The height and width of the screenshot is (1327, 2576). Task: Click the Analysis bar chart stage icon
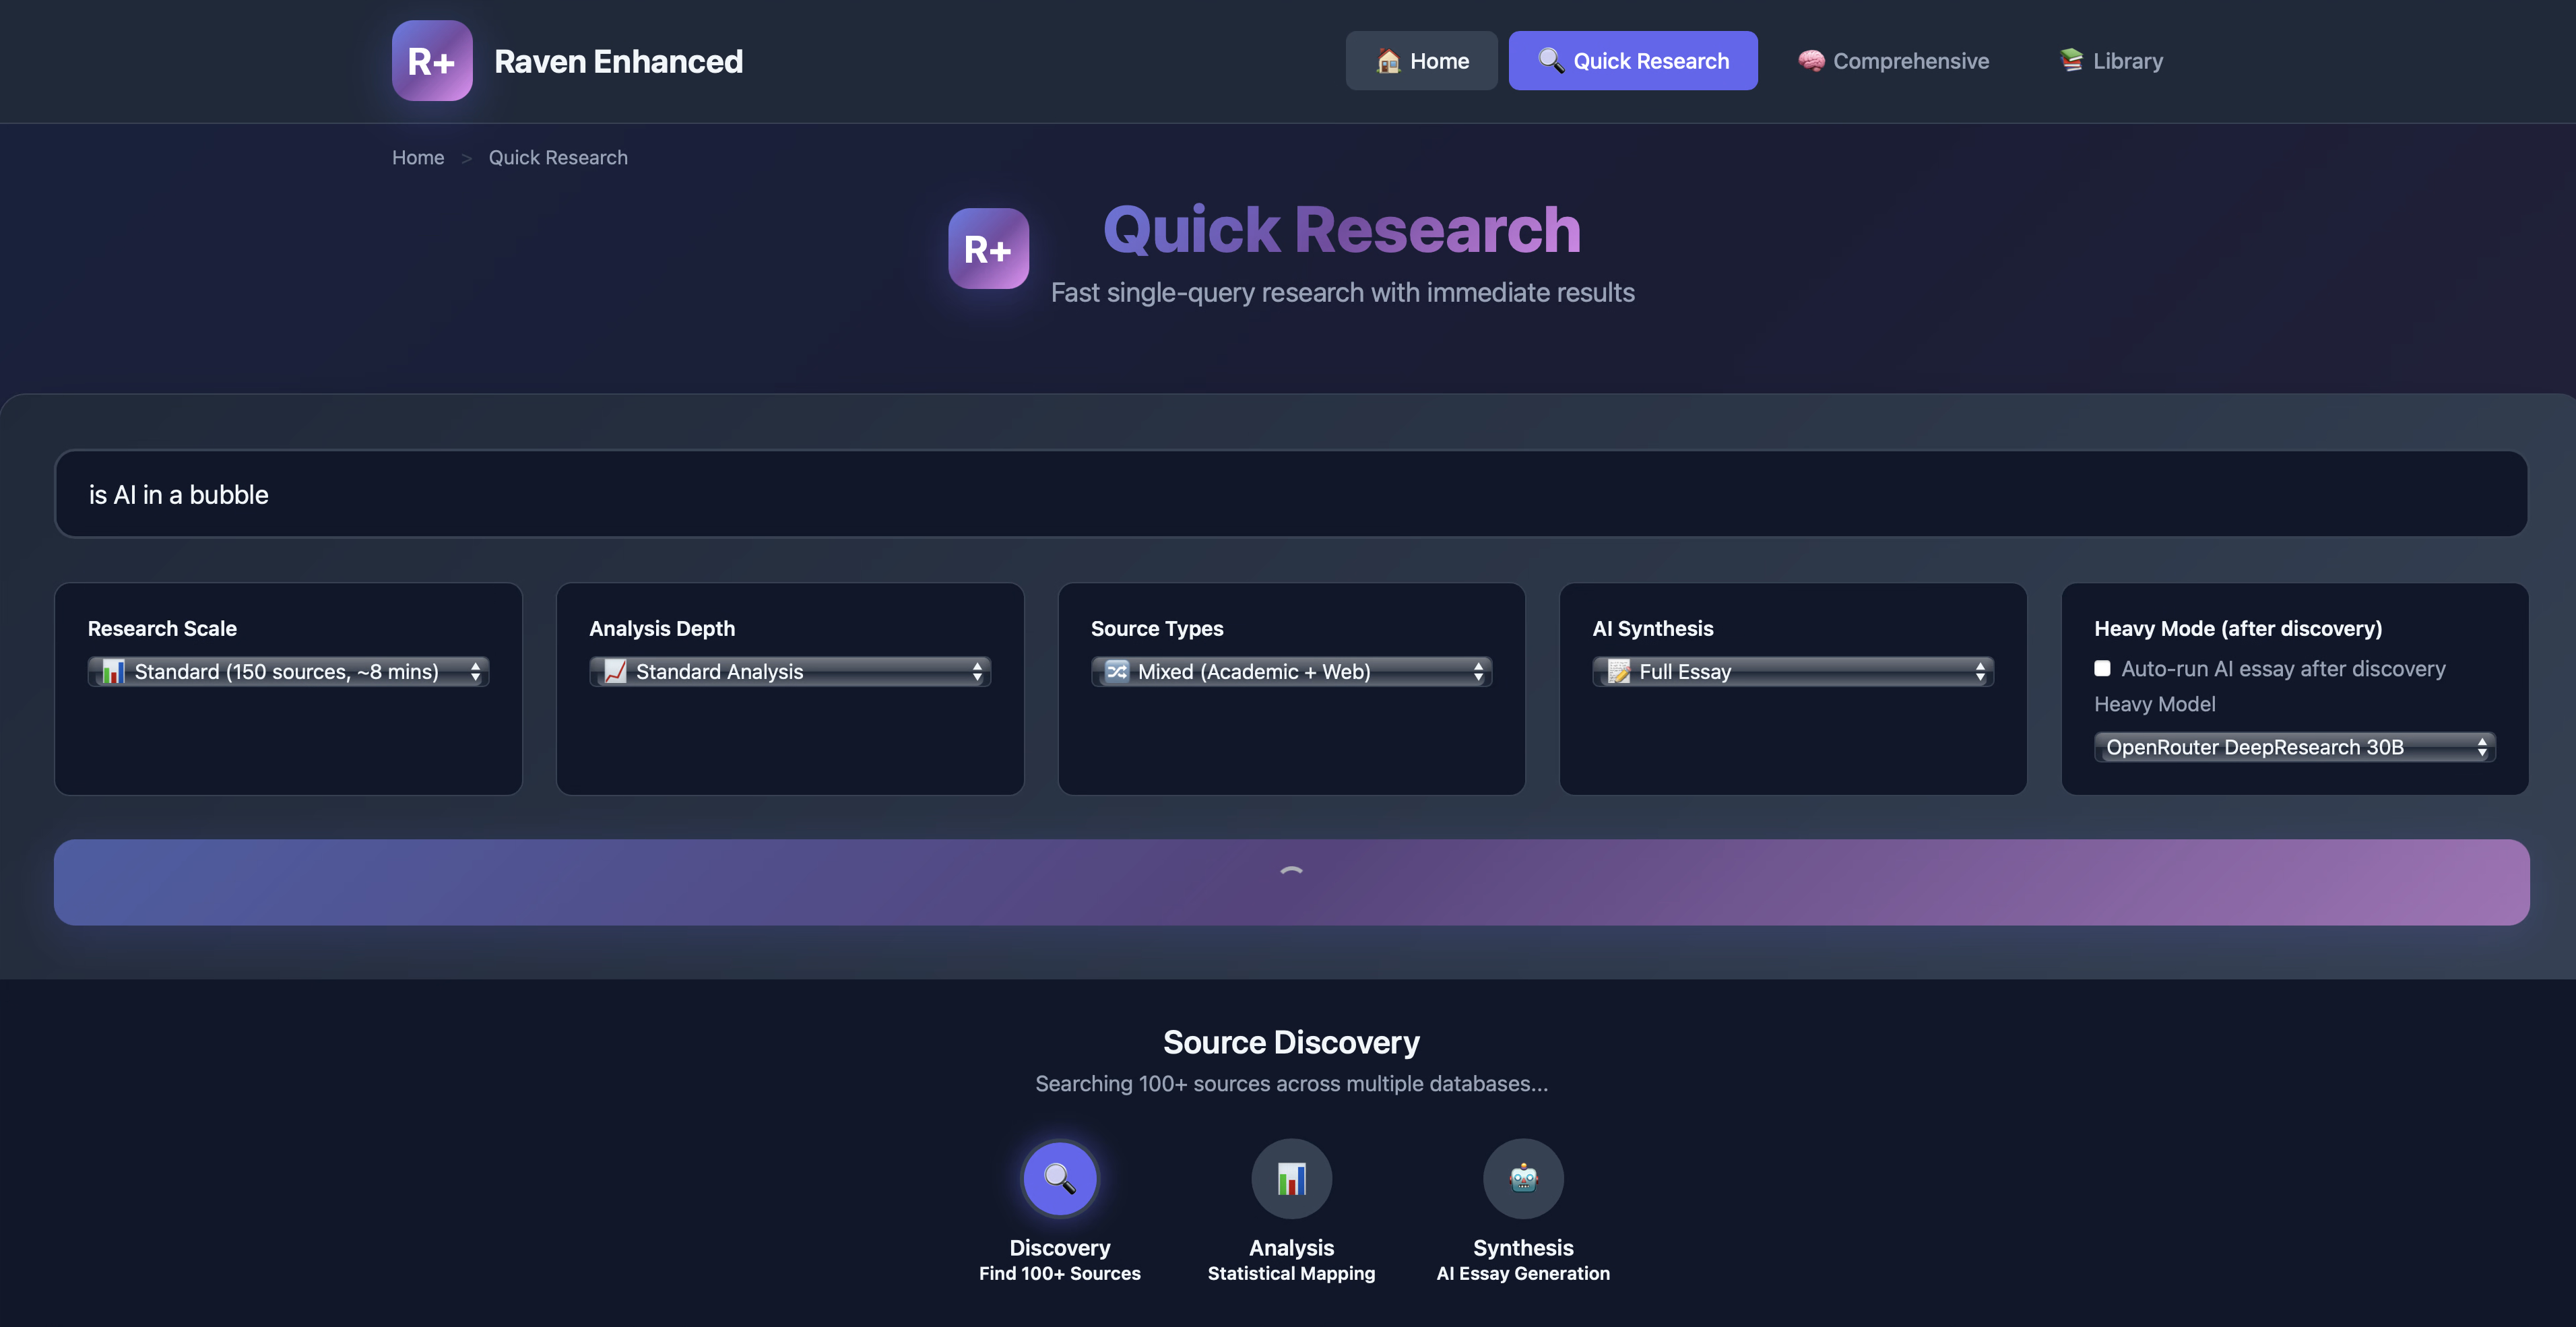pos(1291,1178)
